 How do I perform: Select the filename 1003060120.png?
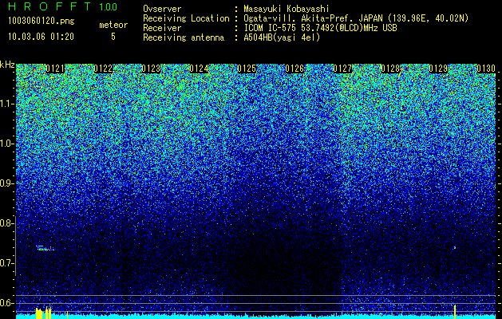pyautogui.click(x=42, y=21)
